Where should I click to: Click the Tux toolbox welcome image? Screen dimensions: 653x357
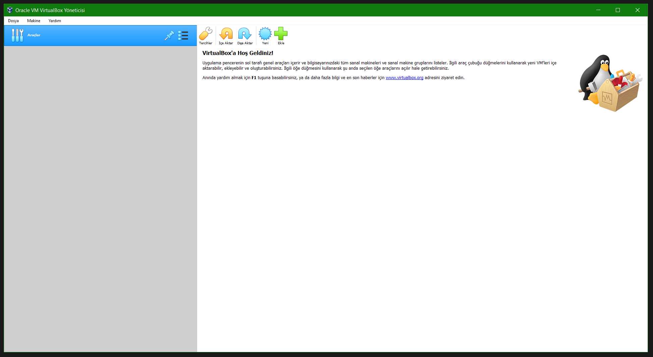coord(610,83)
